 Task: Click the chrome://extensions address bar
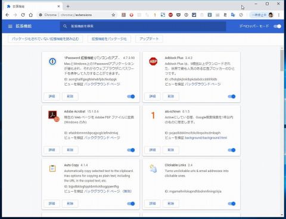click(x=77, y=15)
